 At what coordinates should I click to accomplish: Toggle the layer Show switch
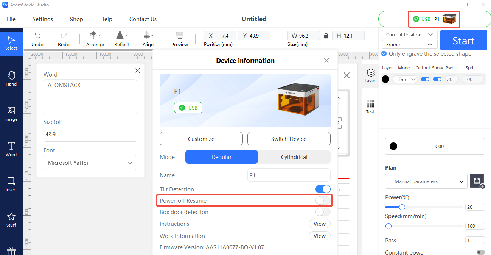pyautogui.click(x=437, y=79)
